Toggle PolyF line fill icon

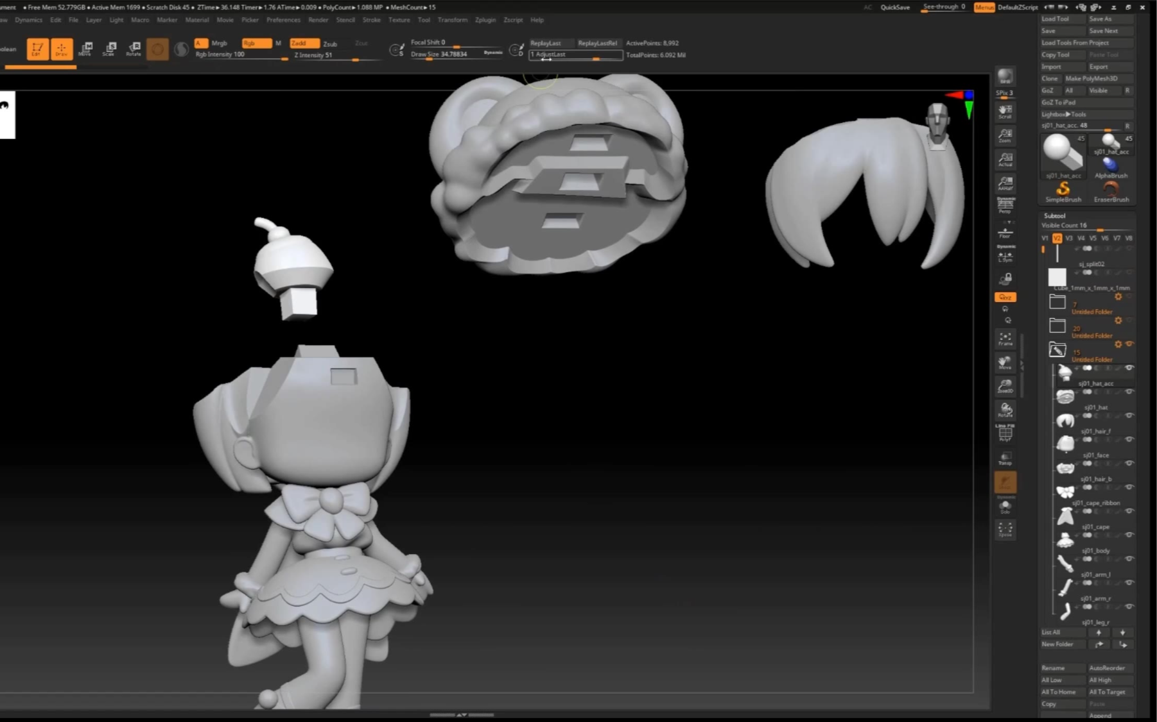pyautogui.click(x=1005, y=434)
